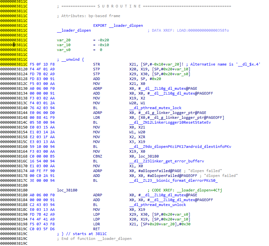Follow the do_dlopen branch target symbol
Image resolution: width=269 pixels, height=246 pixels.
(180, 147)
